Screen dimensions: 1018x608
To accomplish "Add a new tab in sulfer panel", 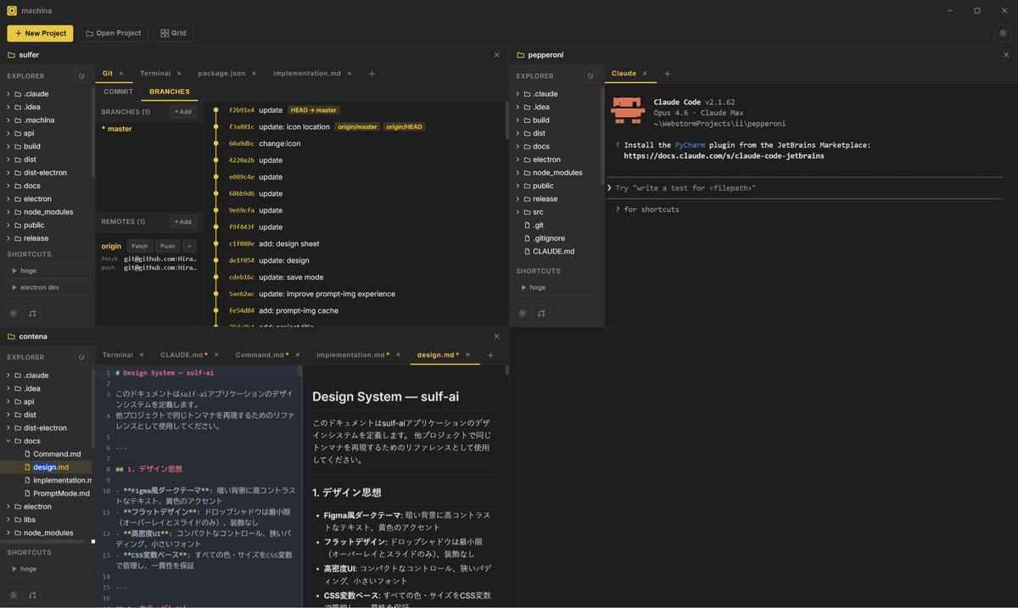I will coord(372,74).
